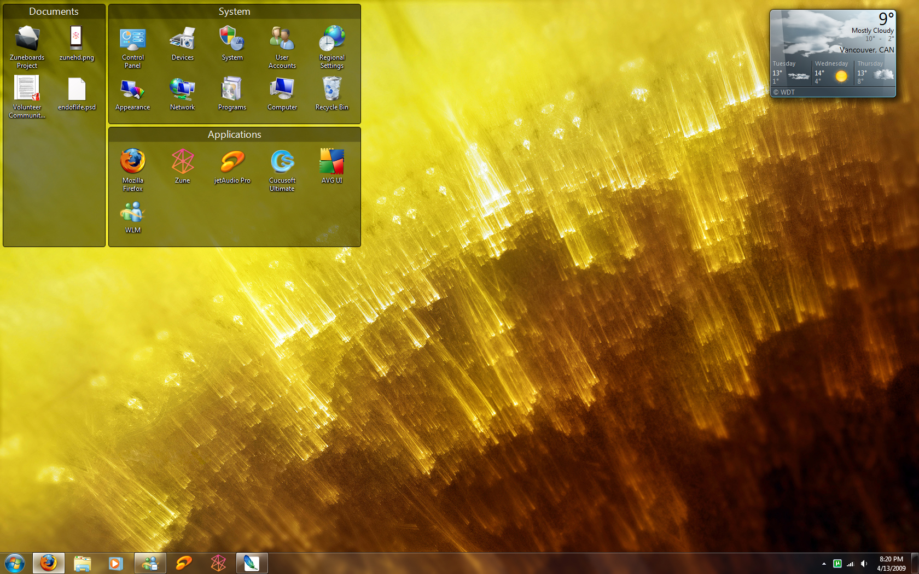Viewport: 919px width, 574px height.
Task: Open the Devices shortcut
Action: tap(183, 44)
